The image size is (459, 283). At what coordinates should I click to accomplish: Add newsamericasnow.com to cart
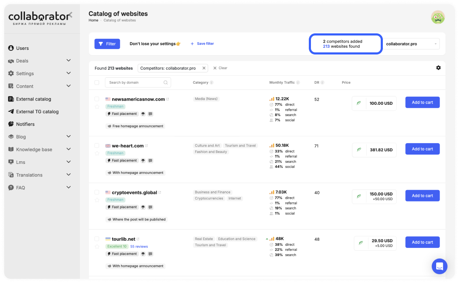coord(422,102)
